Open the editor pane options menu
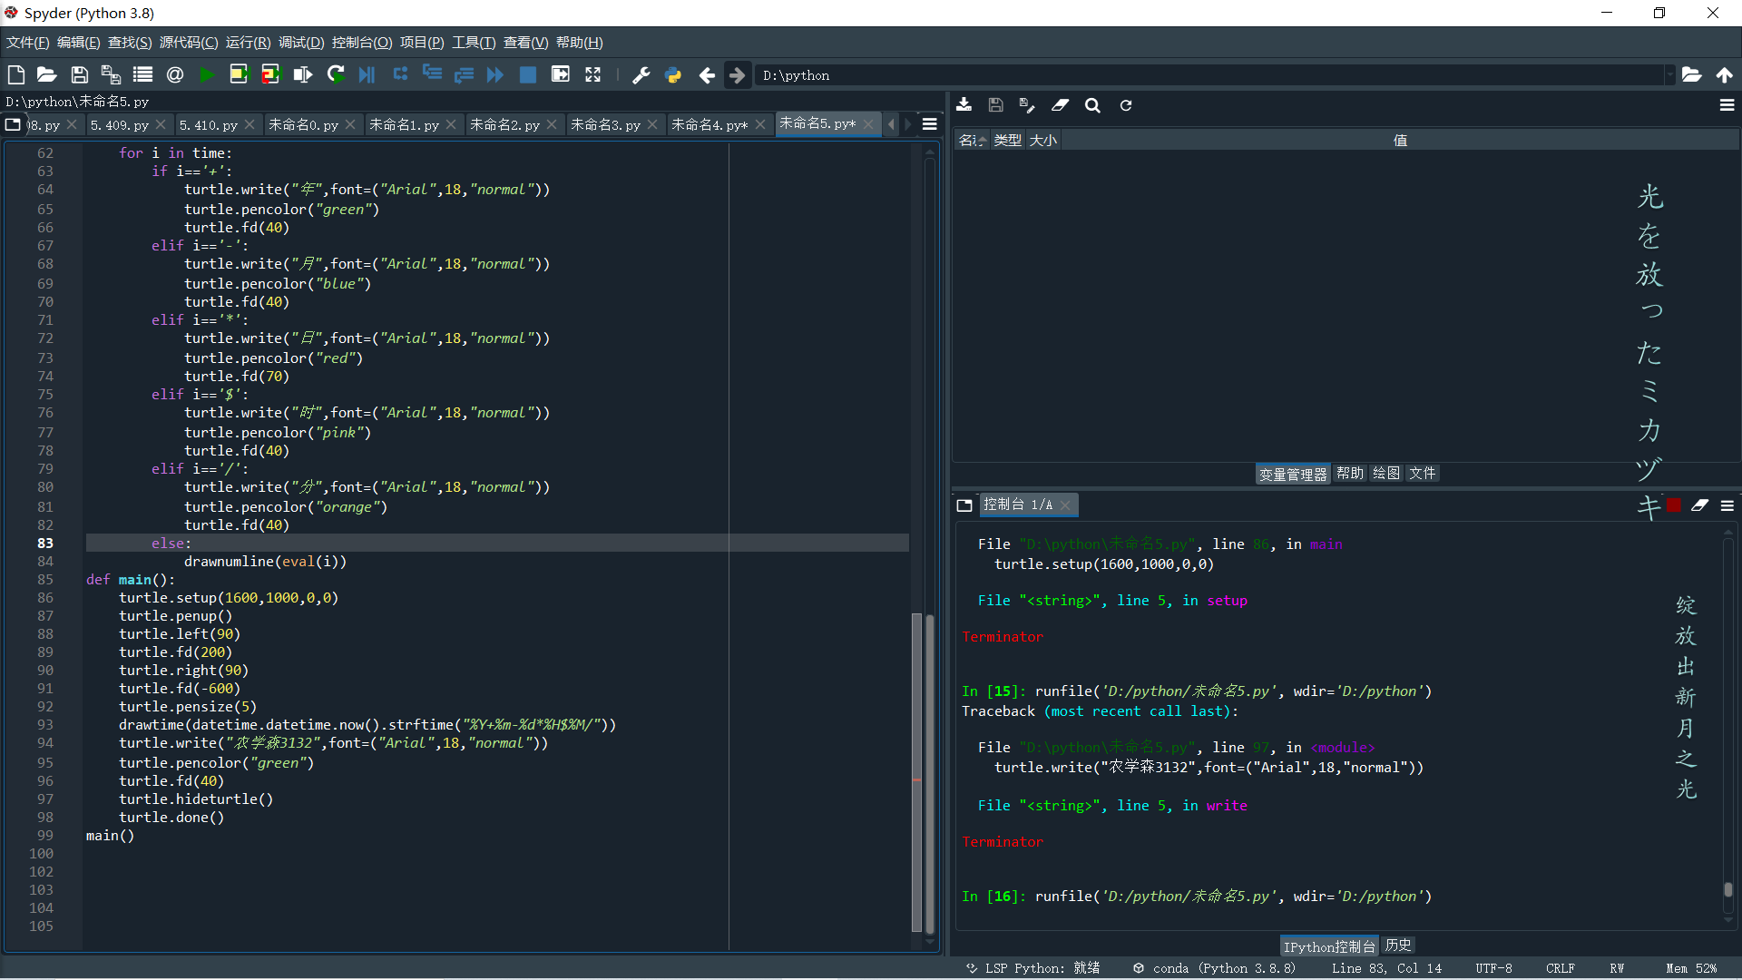 [930, 124]
